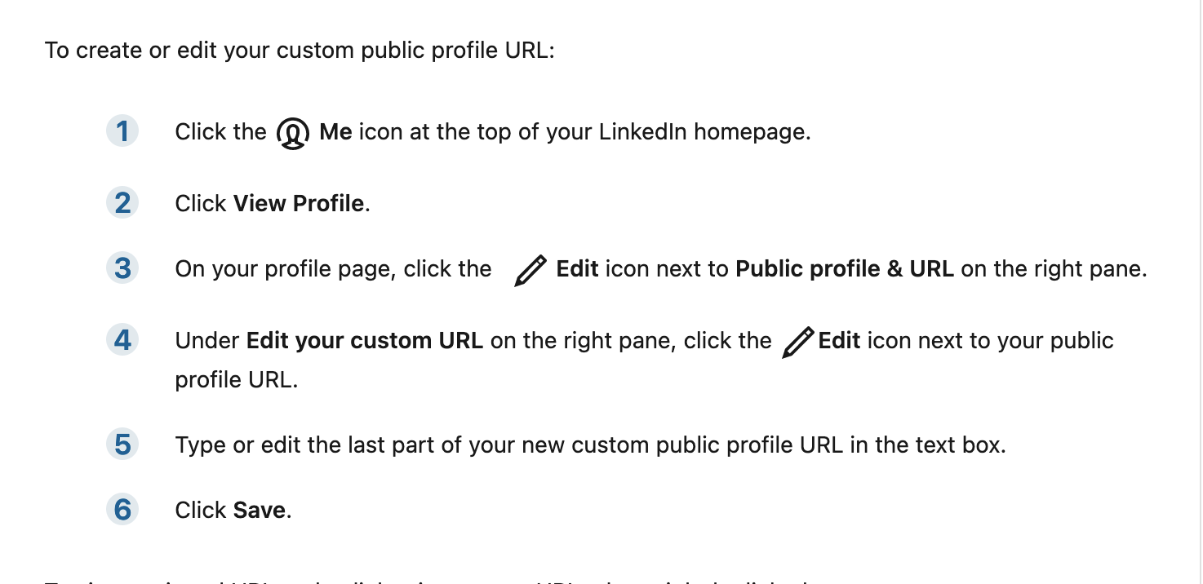Click the step 4 number badge

pyautogui.click(x=122, y=340)
